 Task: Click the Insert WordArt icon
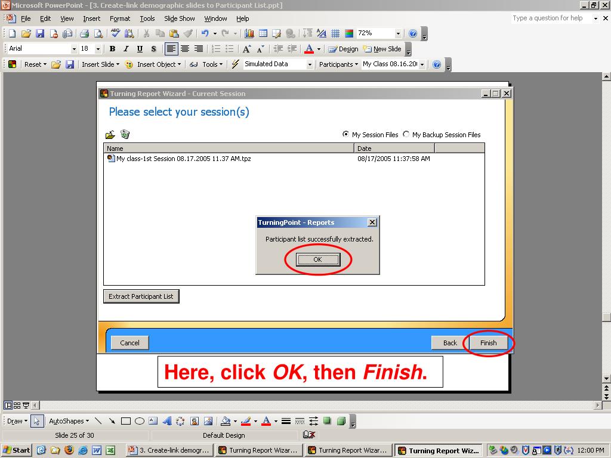point(167,421)
